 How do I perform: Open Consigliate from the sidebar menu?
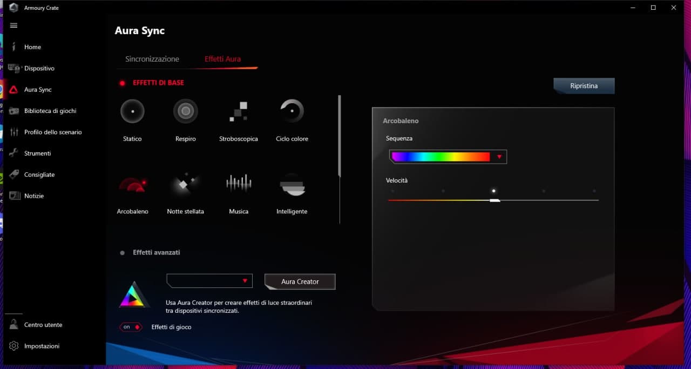coord(39,175)
